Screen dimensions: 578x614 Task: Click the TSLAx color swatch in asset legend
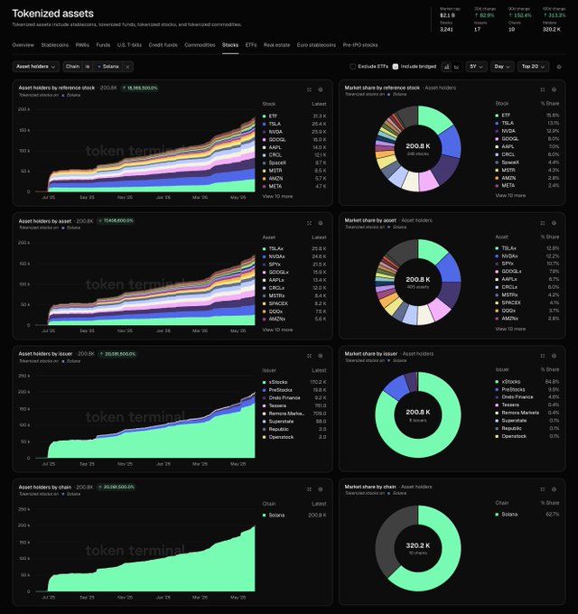click(x=264, y=249)
